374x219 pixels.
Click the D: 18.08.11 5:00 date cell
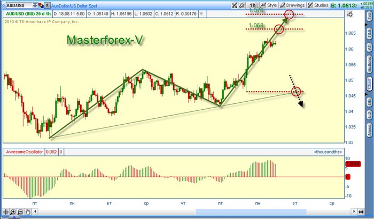[69, 14]
